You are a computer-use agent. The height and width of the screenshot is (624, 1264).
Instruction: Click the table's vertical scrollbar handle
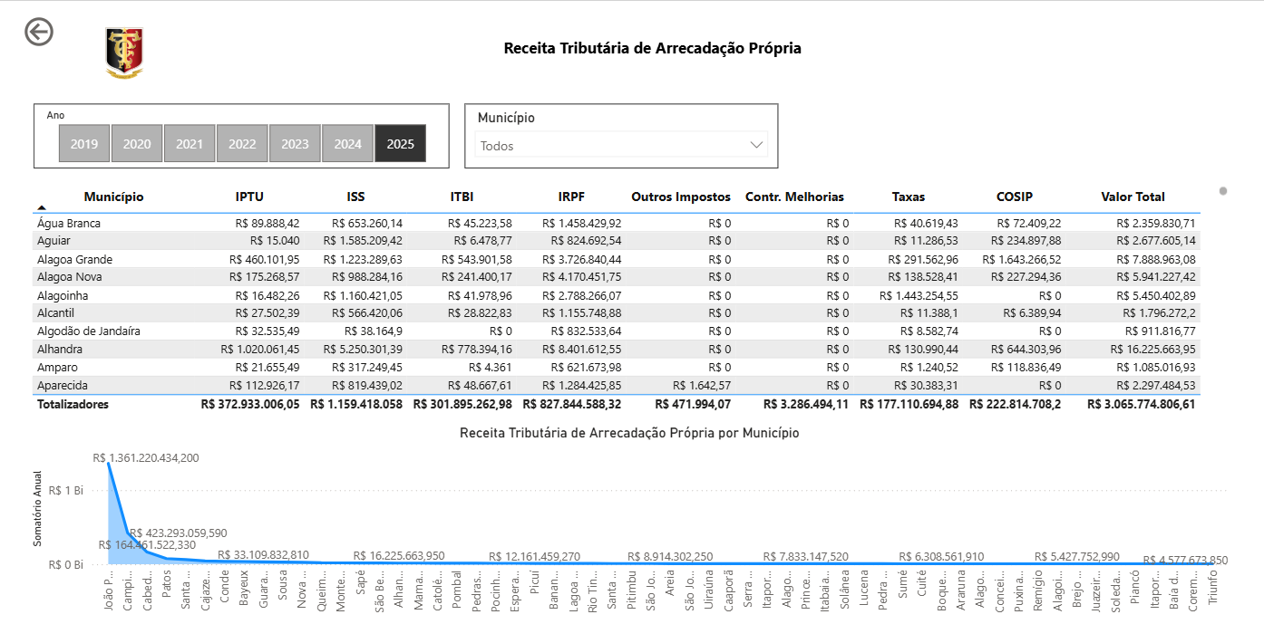click(1223, 191)
